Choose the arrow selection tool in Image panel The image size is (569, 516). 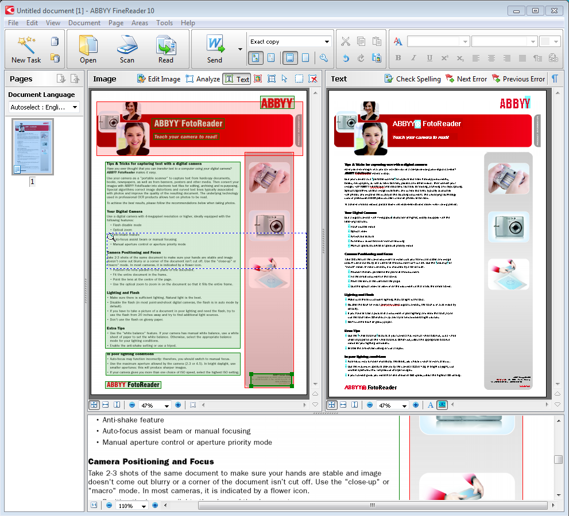pos(285,79)
